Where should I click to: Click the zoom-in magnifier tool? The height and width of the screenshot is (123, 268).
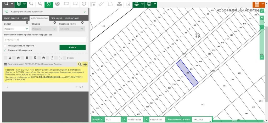coord(31,4)
